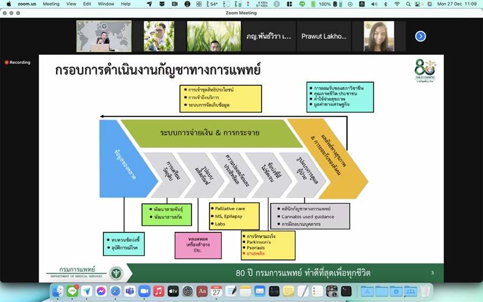Open Messenger from the dock
The height and width of the screenshot is (302, 483).
pos(101,291)
